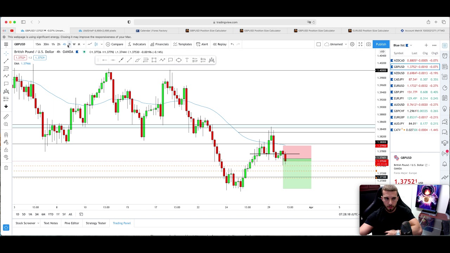Select the line chart style icon
This screenshot has height=253, width=450.
tap(90, 44)
